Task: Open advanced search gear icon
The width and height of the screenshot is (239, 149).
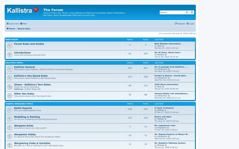Action: [192, 12]
